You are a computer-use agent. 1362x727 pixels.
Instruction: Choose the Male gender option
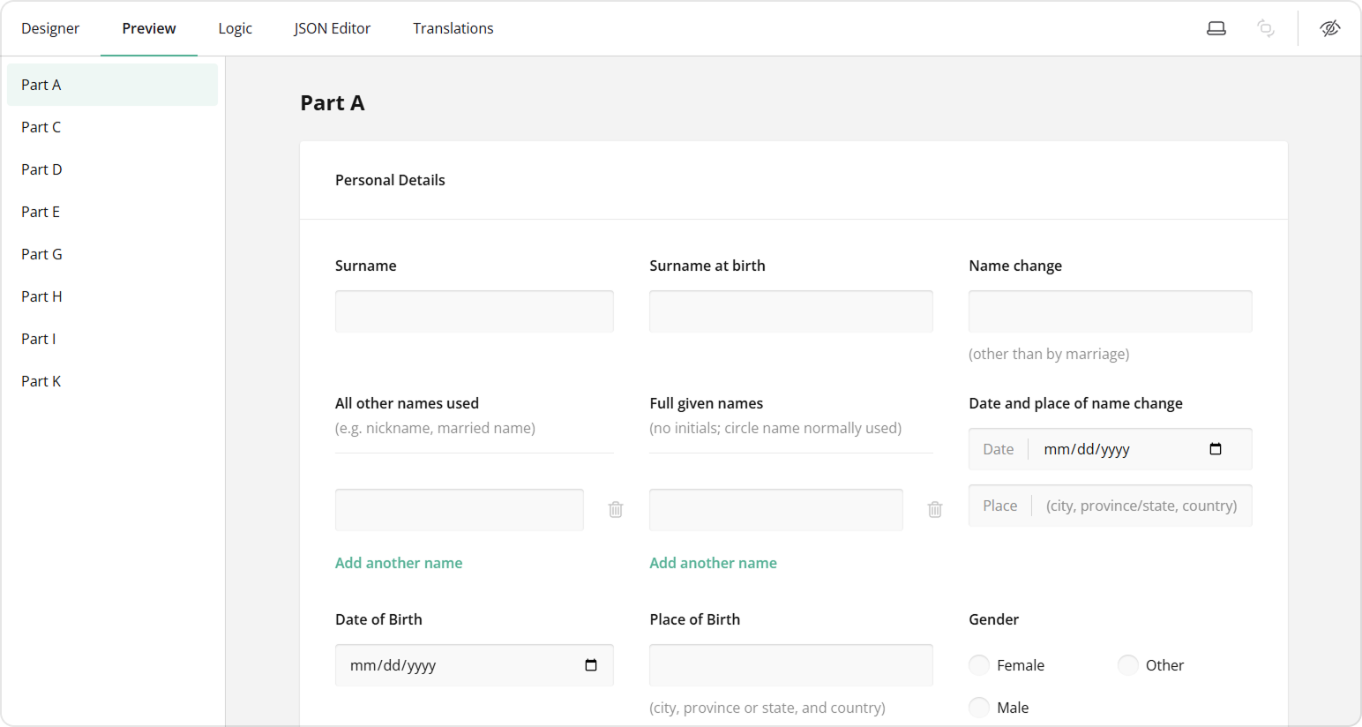click(979, 707)
